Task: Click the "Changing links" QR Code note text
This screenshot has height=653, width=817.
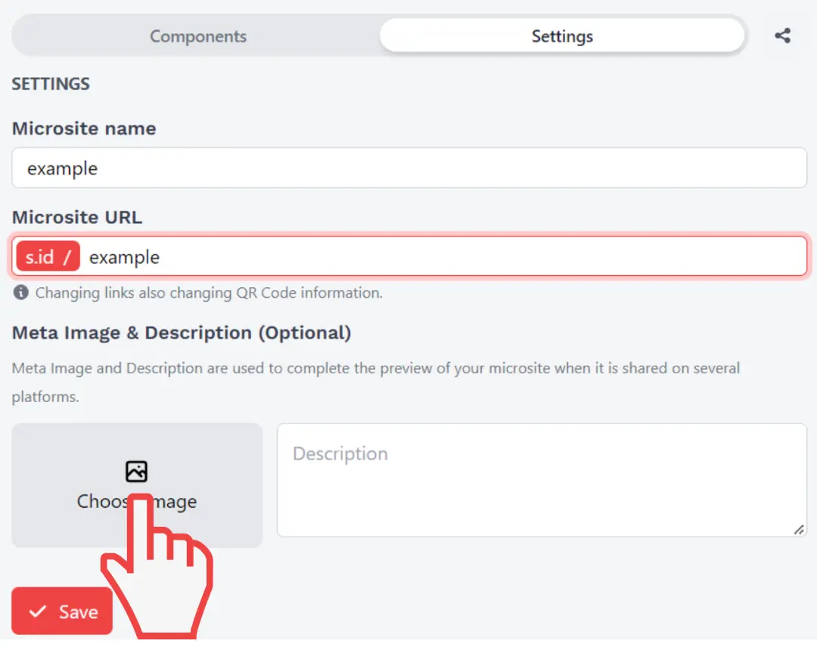Action: click(x=209, y=292)
